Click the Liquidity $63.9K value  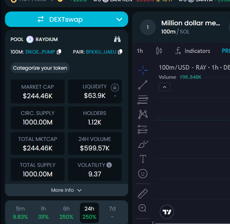[x=95, y=96]
